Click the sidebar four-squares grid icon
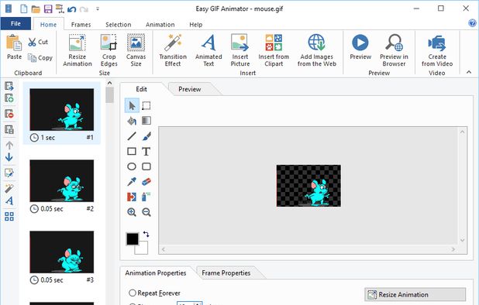Image resolution: width=479 pixels, height=305 pixels. click(9, 217)
